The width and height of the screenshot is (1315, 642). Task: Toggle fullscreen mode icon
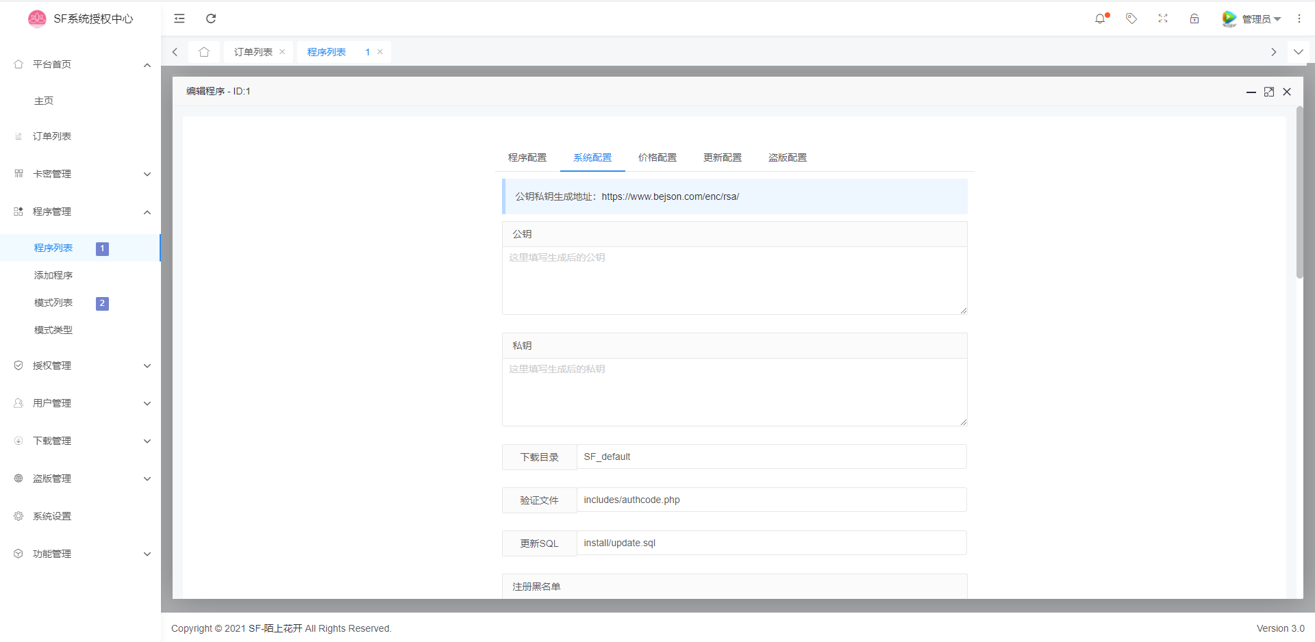(1163, 18)
